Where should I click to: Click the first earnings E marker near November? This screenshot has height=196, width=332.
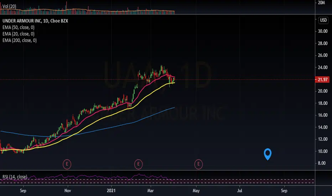(67, 164)
